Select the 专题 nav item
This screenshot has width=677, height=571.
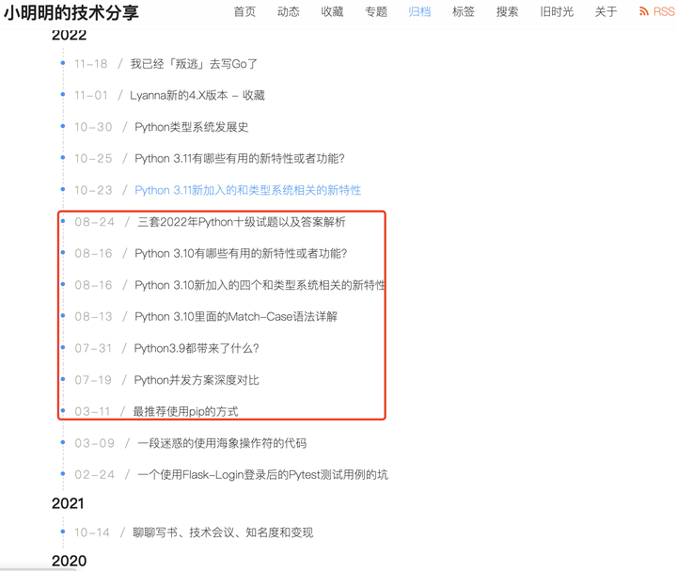pyautogui.click(x=376, y=11)
